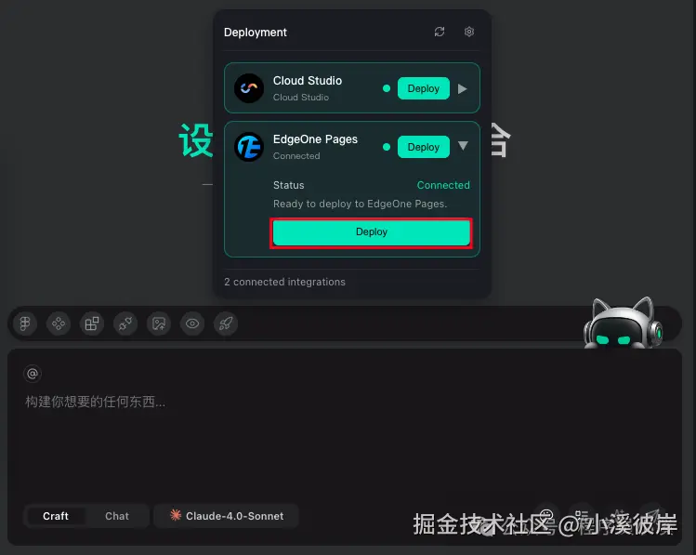Click the image upload icon
Viewport: 696px width, 555px height.
(x=159, y=324)
